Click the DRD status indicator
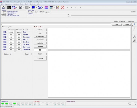Screen dimensions: 137x108 point(6,103)
